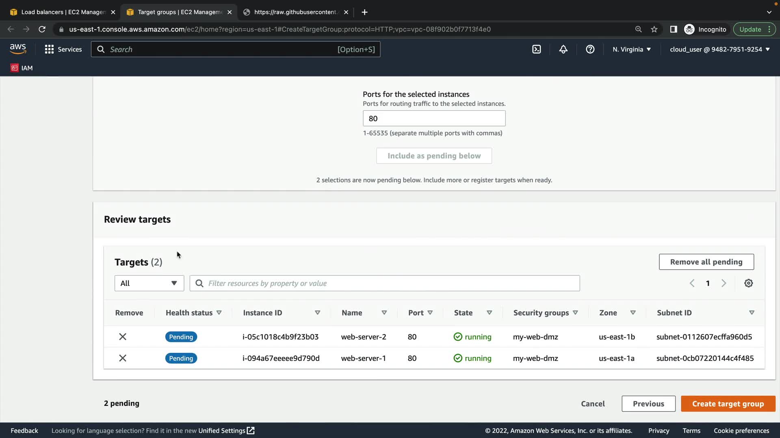
Task: Expand the All filter dropdown
Action: point(149,283)
